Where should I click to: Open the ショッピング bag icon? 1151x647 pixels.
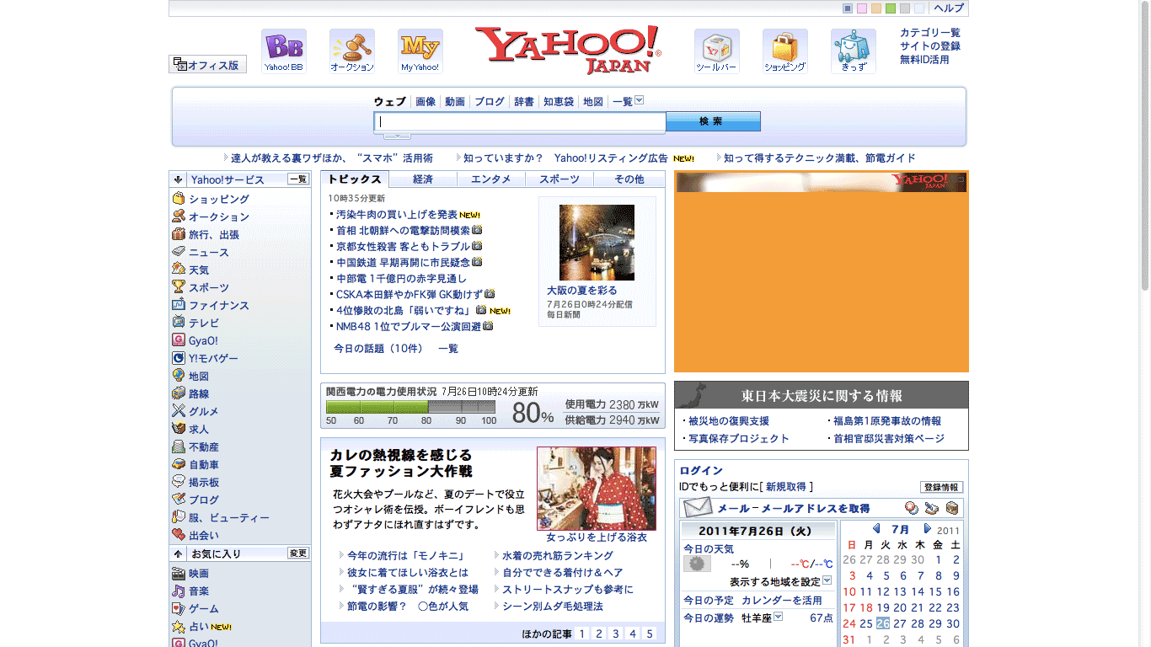[785, 51]
